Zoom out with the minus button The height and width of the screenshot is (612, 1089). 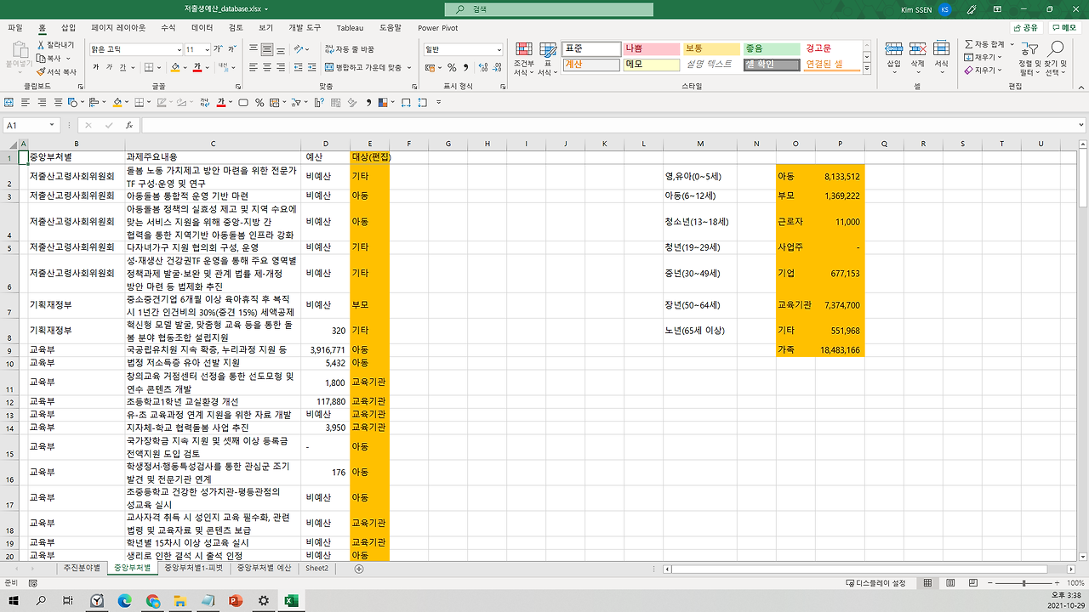pyautogui.click(x=989, y=583)
